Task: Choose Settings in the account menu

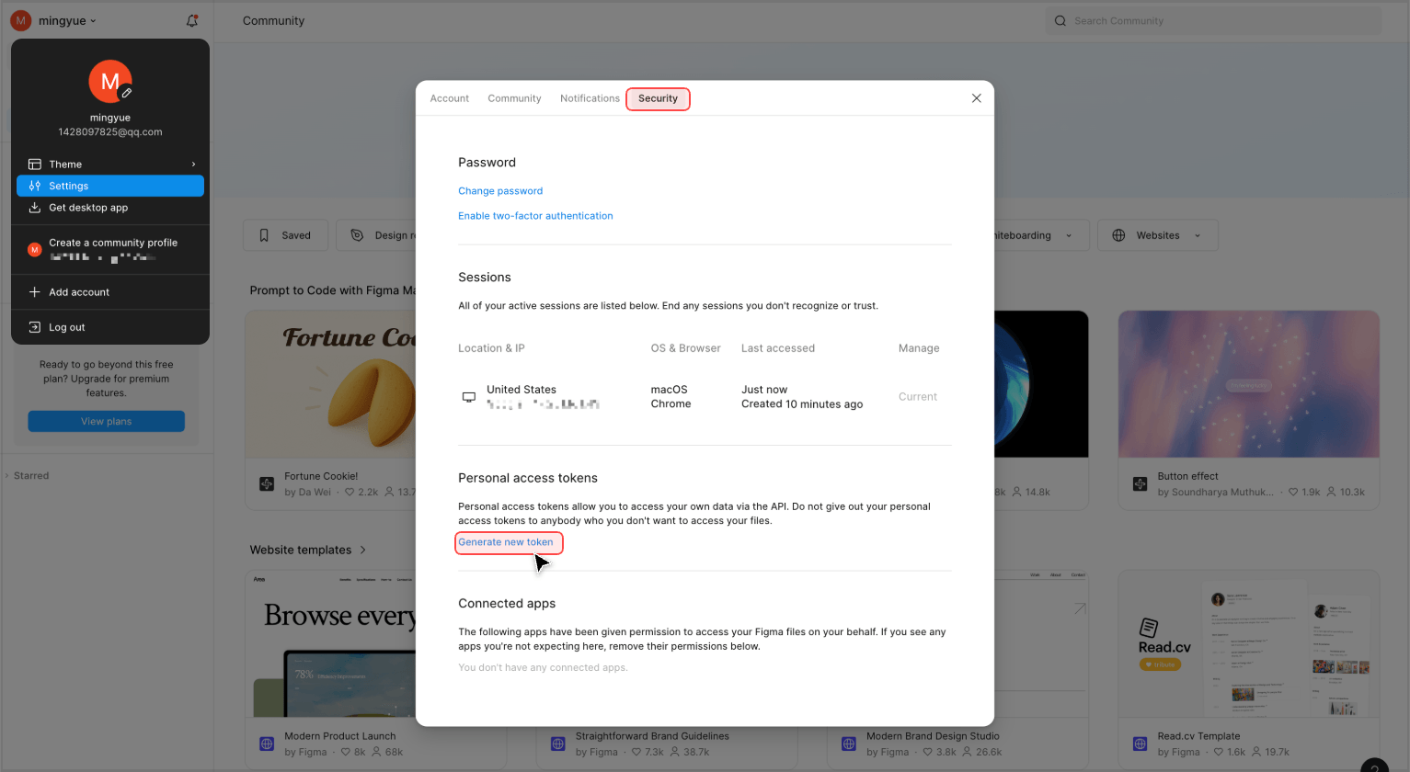Action: coord(110,186)
